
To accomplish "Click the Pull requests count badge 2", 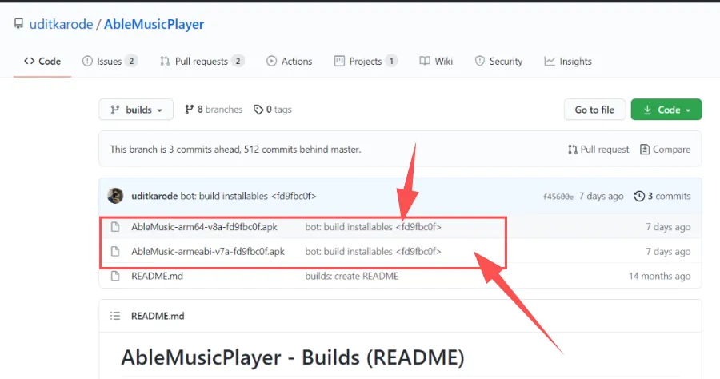I will [238, 61].
